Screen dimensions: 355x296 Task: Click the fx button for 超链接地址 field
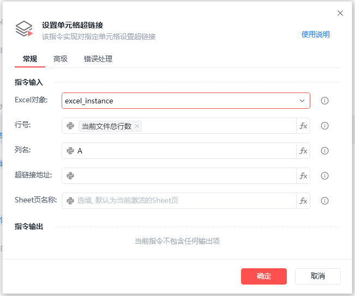point(303,176)
